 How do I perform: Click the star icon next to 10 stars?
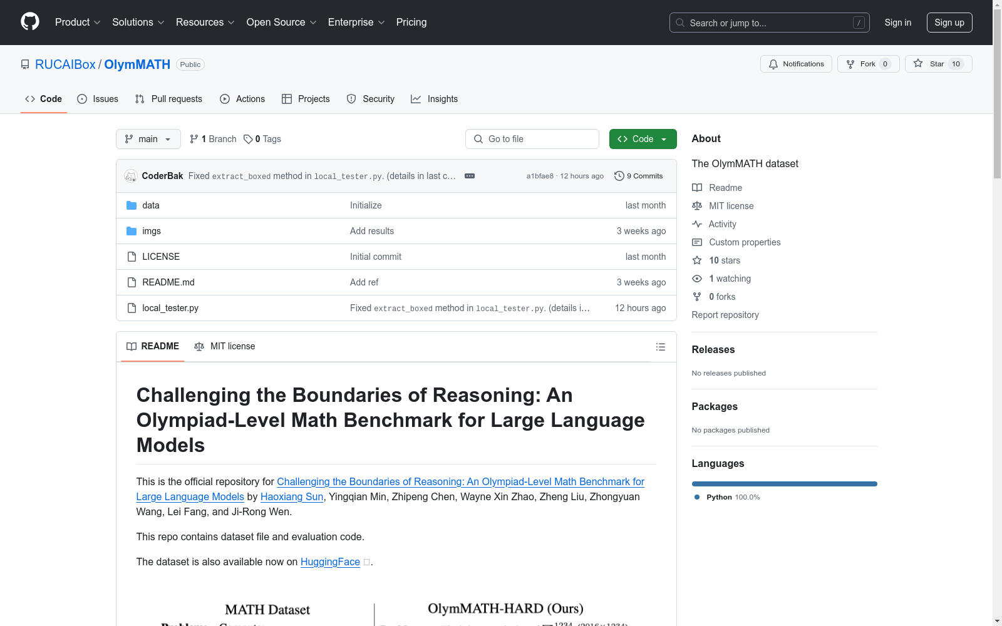point(697,260)
